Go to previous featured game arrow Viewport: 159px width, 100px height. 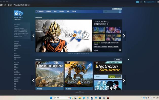point(33,36)
